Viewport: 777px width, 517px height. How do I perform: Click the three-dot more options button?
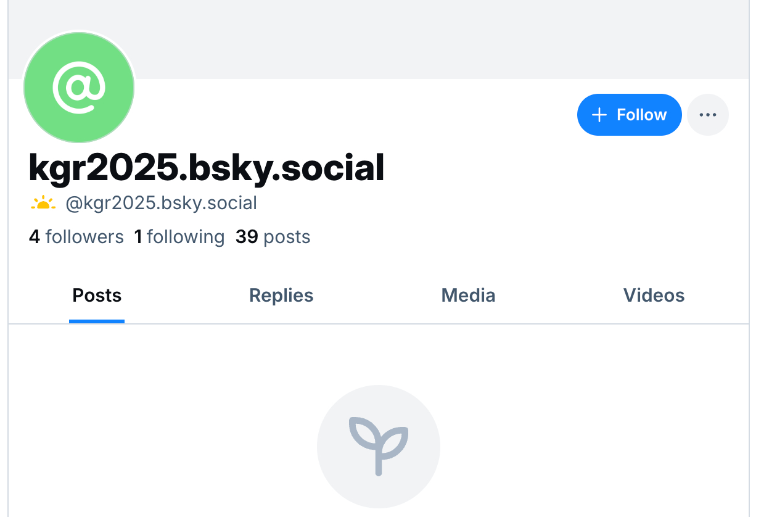point(707,115)
